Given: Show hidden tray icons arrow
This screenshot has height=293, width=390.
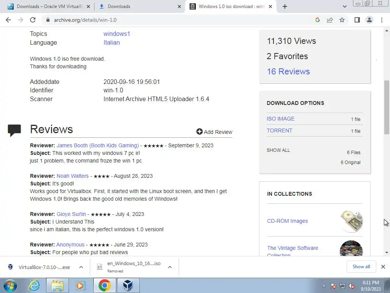Looking at the screenshot, I should pyautogui.click(x=324, y=286).
